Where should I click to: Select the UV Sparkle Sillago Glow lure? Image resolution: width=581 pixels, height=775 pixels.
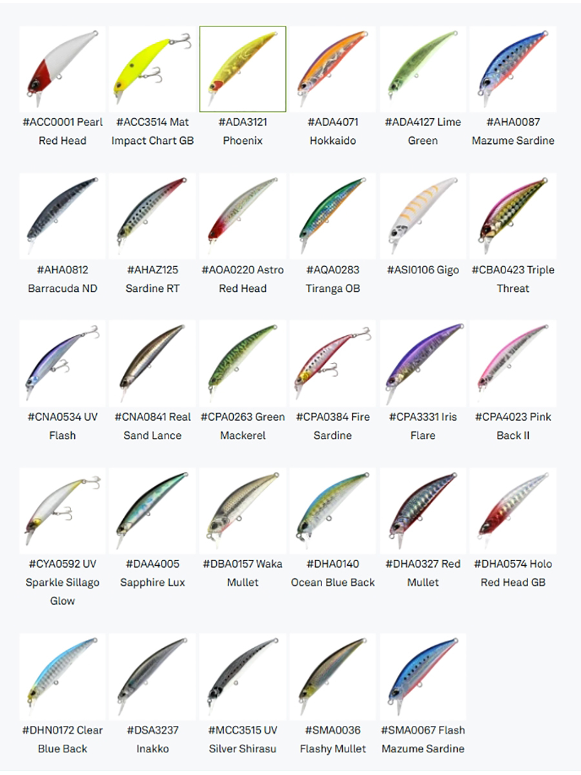pos(62,511)
